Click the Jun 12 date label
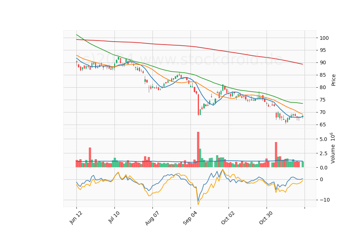351x252 pixels. [x=76, y=218]
